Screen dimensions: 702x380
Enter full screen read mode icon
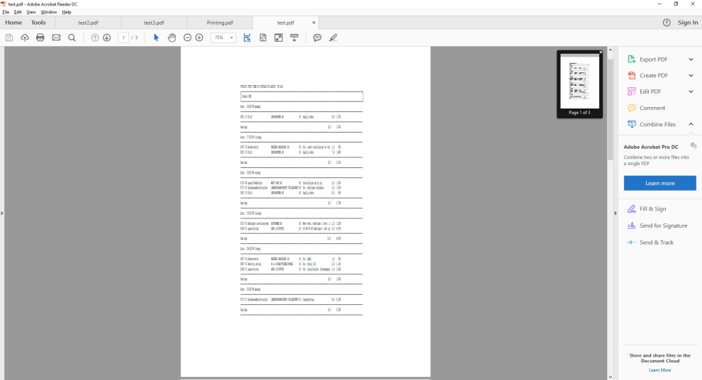tap(279, 38)
